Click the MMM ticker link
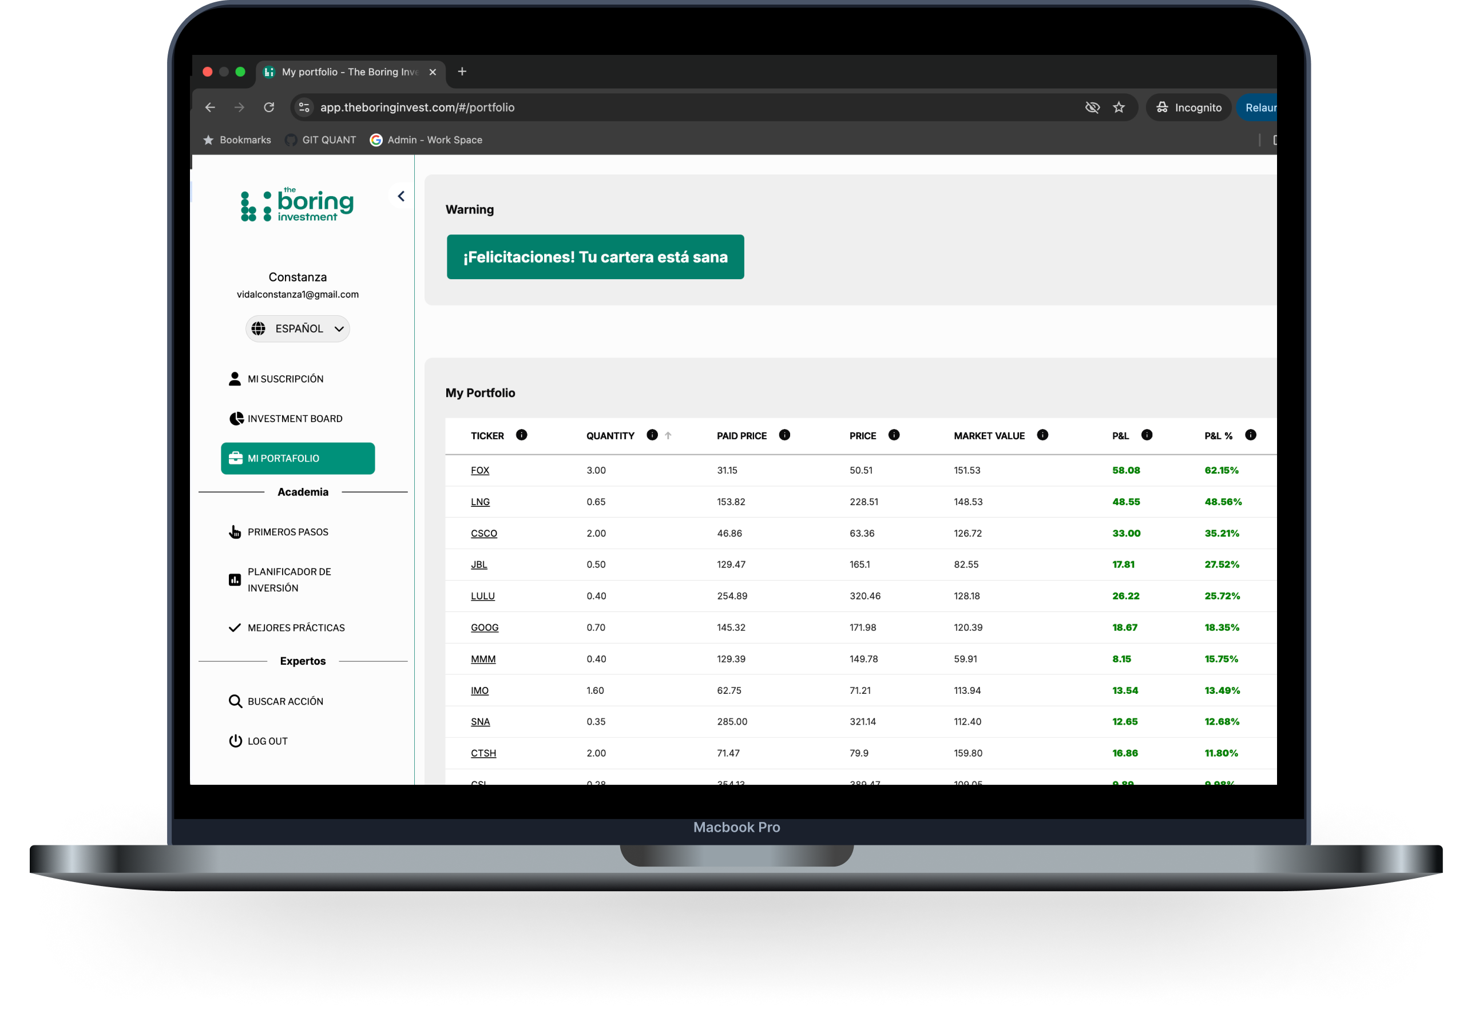The height and width of the screenshot is (1009, 1471). click(x=483, y=660)
